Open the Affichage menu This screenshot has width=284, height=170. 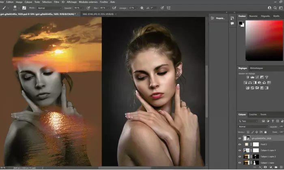tap(72, 2)
